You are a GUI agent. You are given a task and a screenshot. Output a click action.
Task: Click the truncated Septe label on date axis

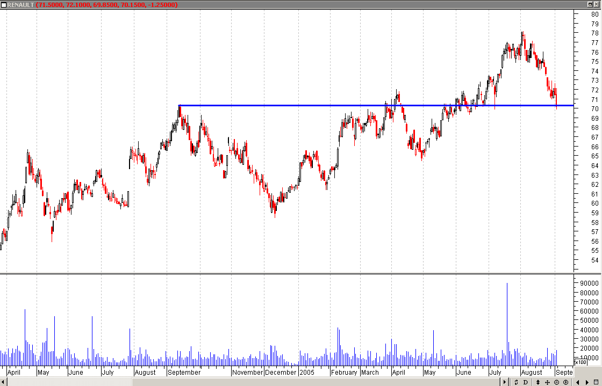pyautogui.click(x=564, y=372)
